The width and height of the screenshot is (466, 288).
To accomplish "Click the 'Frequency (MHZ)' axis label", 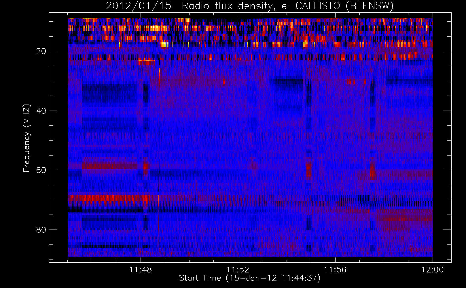I will click(26, 138).
